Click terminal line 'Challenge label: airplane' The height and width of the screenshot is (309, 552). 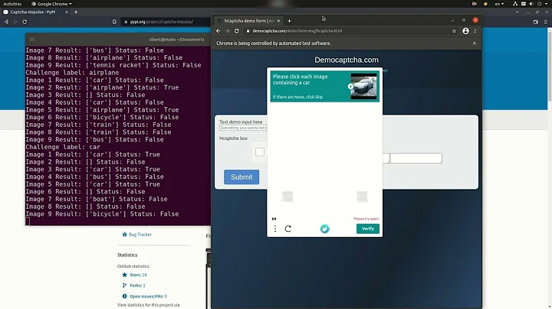[x=72, y=73]
